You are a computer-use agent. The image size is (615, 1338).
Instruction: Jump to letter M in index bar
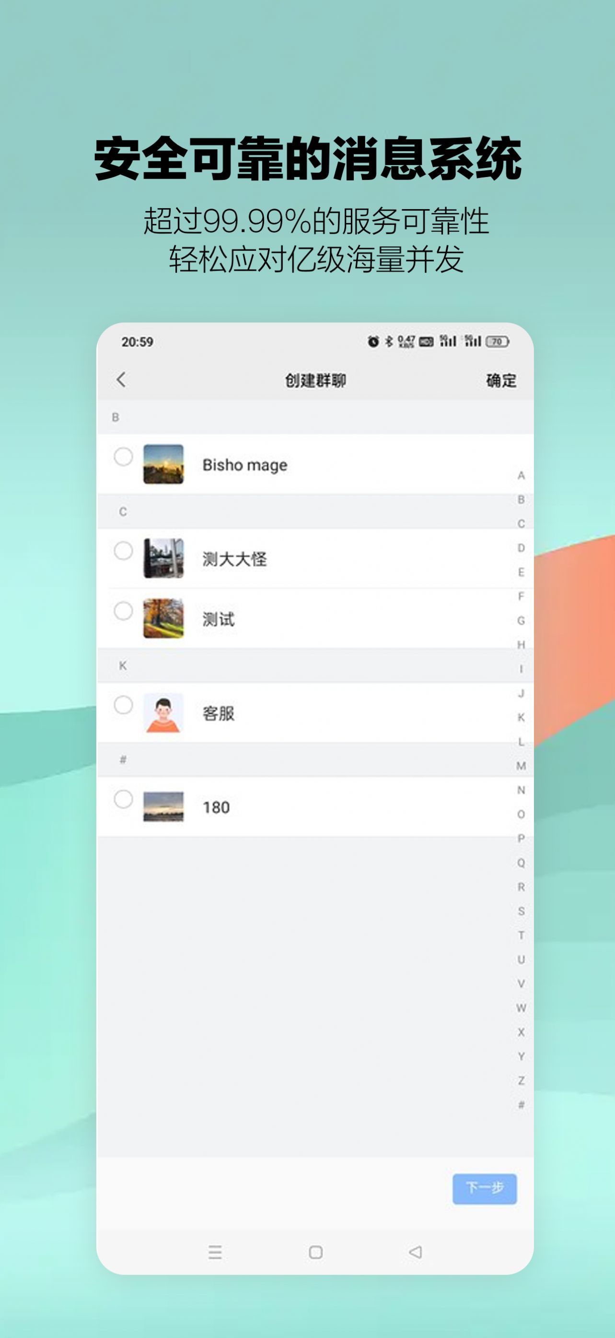click(x=521, y=766)
